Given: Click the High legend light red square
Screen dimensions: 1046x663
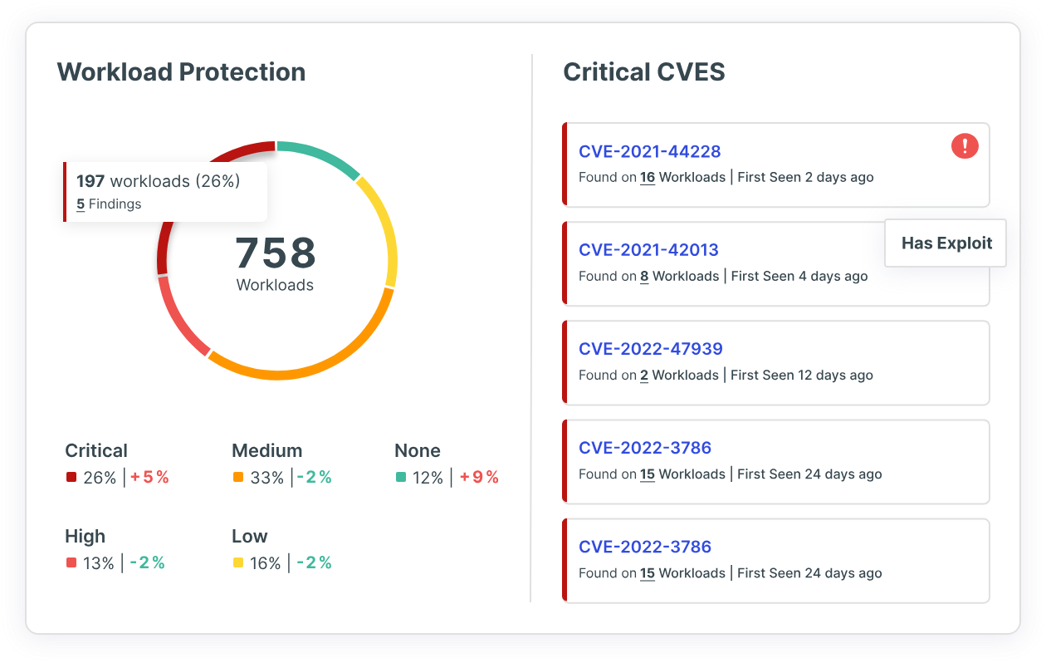Looking at the screenshot, I should click(x=71, y=563).
